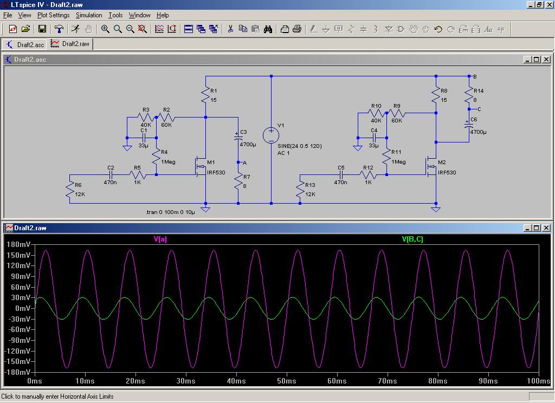The image size is (555, 403).
Task: Open Control Panel via the hammer icon
Action: [x=59, y=29]
